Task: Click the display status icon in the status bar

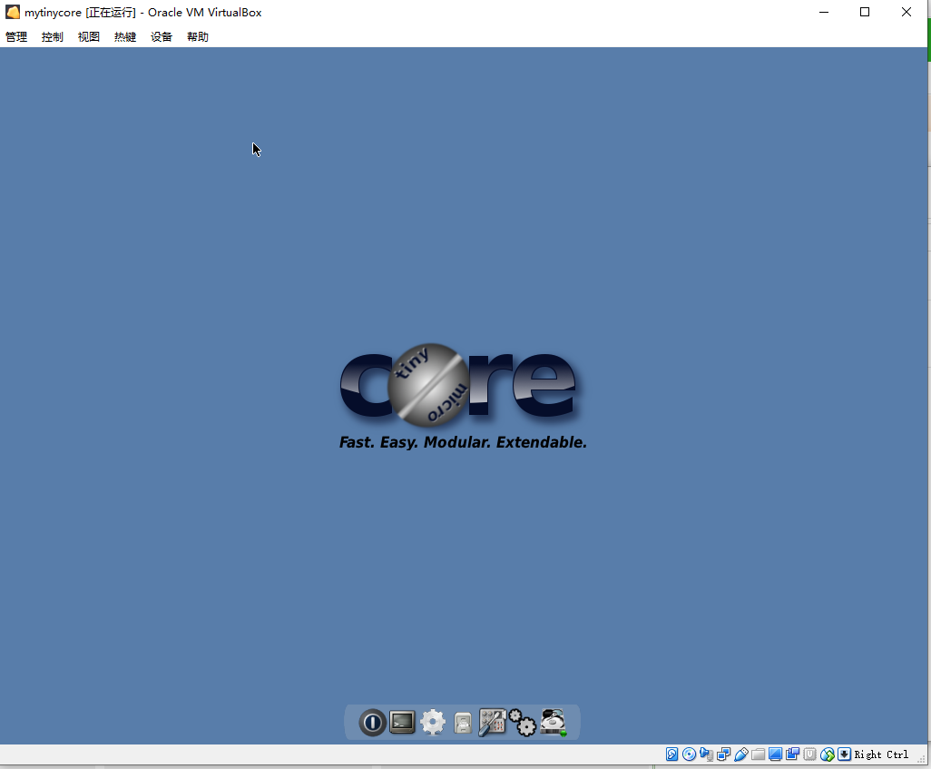Action: coord(775,754)
